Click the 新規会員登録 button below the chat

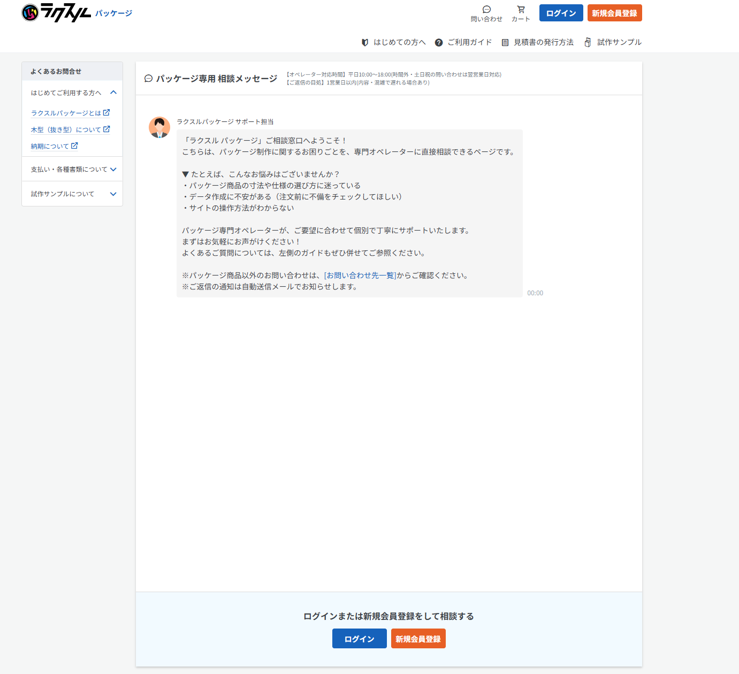click(418, 639)
